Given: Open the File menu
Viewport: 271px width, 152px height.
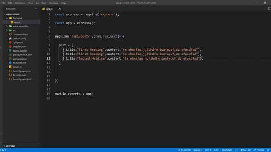Looking at the screenshot, I should tap(3, 3).
